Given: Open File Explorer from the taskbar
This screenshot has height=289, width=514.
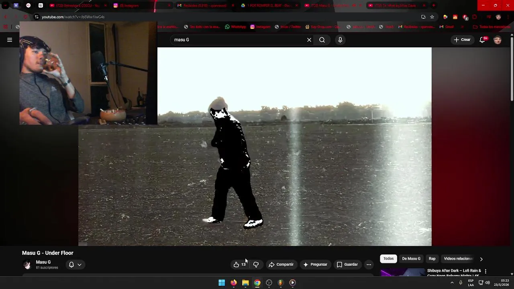Looking at the screenshot, I should pos(245,283).
